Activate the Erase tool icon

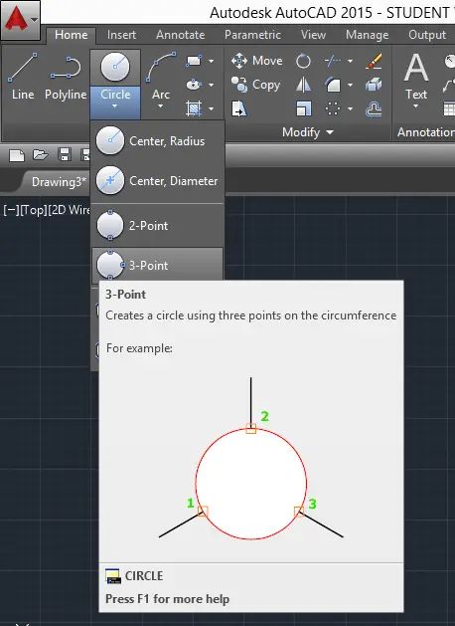pyautogui.click(x=374, y=61)
